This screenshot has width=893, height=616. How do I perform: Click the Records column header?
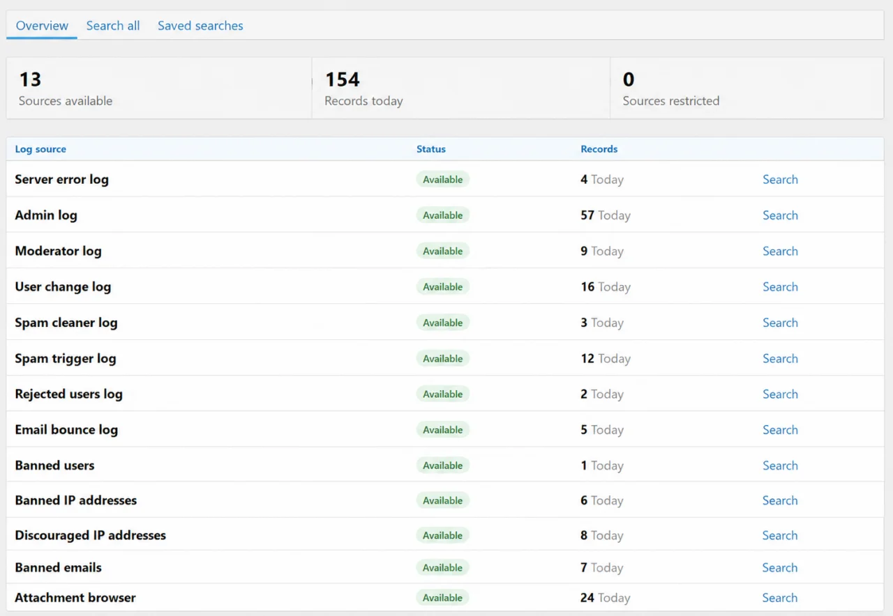599,149
